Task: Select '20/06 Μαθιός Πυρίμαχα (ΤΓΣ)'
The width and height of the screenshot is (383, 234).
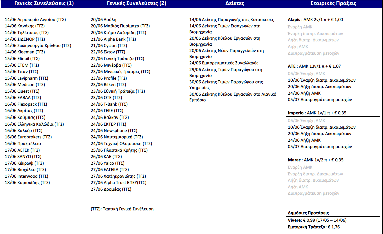Action: pyautogui.click(x=121, y=26)
